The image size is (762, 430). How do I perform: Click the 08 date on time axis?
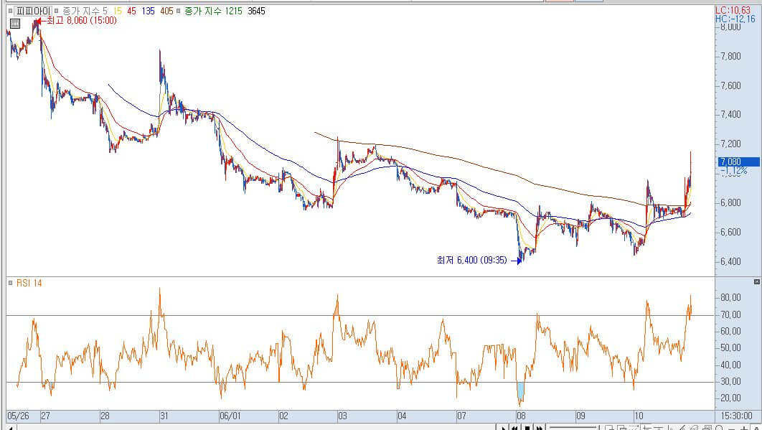point(521,416)
